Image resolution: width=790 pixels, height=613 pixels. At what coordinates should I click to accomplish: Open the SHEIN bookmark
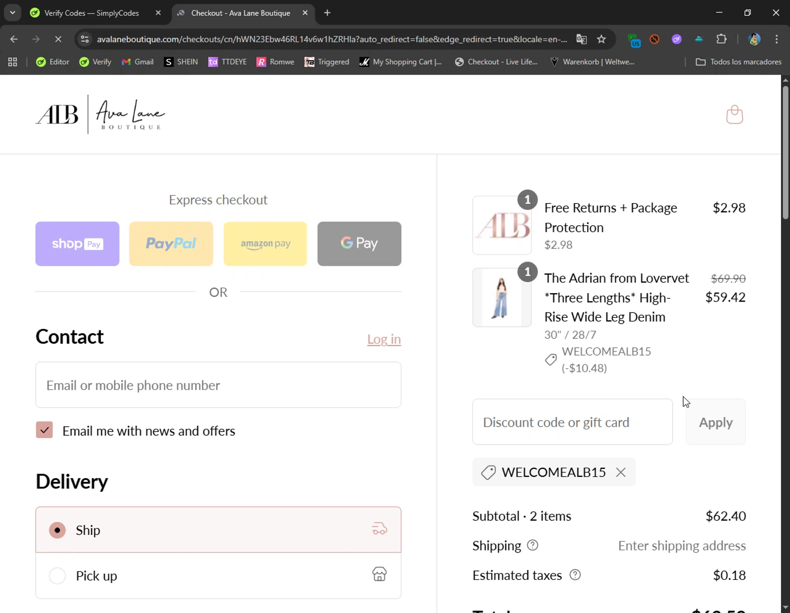tap(181, 62)
